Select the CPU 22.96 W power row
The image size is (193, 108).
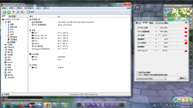(80, 67)
